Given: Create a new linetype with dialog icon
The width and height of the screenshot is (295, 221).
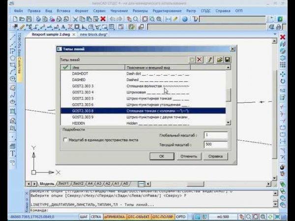Looking at the screenshot, I should [x=192, y=60].
